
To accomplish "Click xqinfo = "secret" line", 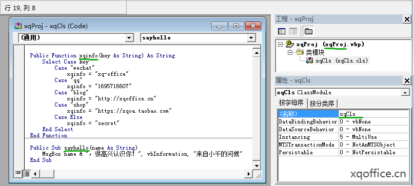I will 93,123.
